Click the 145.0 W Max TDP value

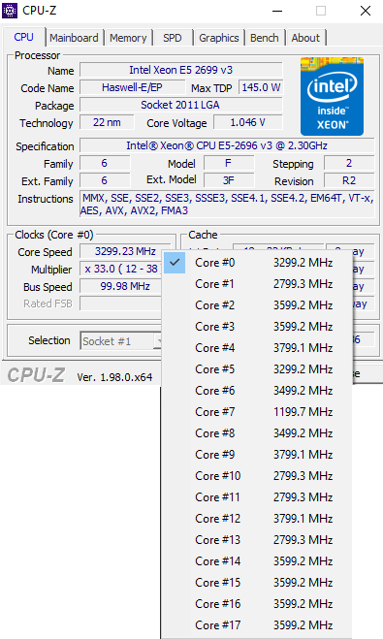[x=261, y=87]
